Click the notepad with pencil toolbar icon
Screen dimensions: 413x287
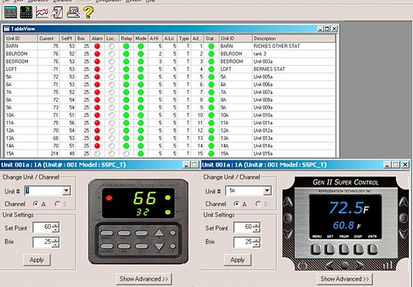57,12
